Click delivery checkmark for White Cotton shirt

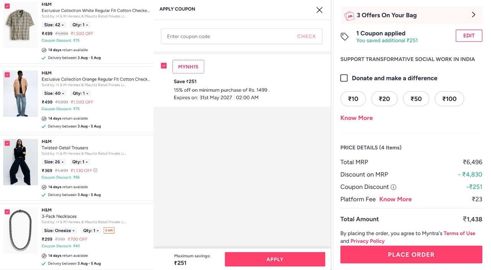[x=44, y=58]
